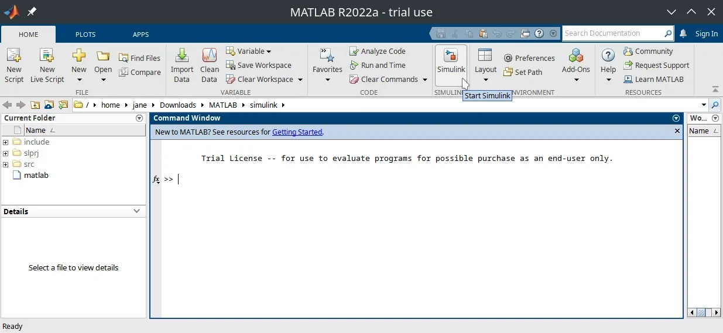723x333 pixels.
Task: Click the browse for folder icon
Action: tap(49, 105)
